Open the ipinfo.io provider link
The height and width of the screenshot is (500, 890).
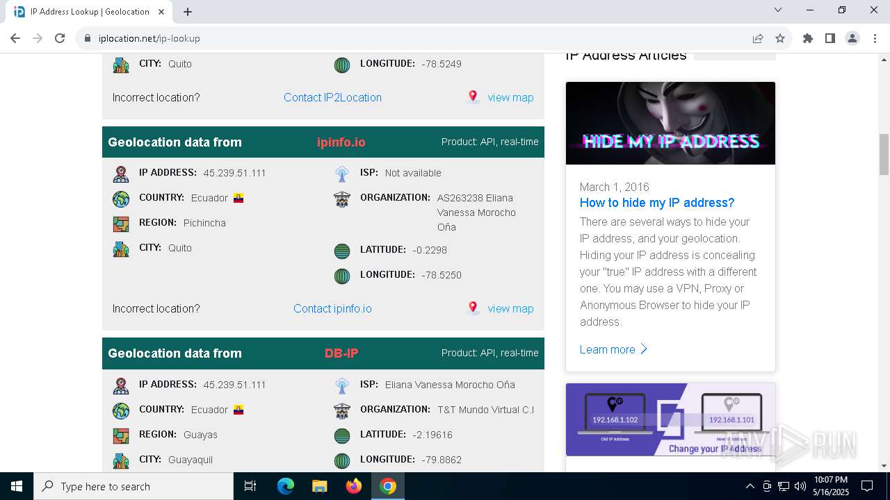[x=341, y=142]
